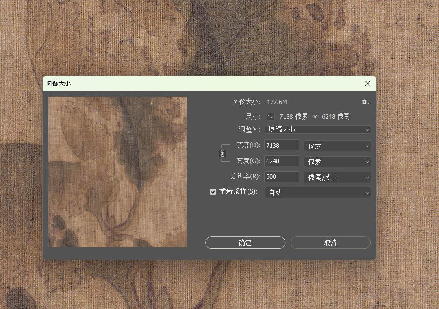
Task: Open the resample method 自动 dropdown
Action: point(318,193)
